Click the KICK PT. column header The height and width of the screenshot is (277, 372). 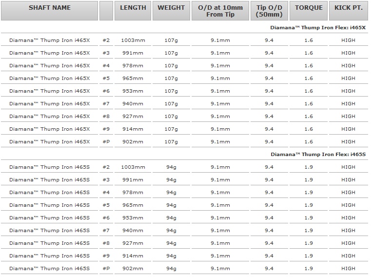point(349,11)
